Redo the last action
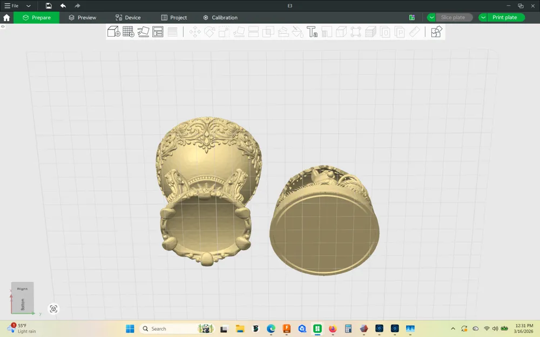The image size is (540, 337). [x=77, y=5]
